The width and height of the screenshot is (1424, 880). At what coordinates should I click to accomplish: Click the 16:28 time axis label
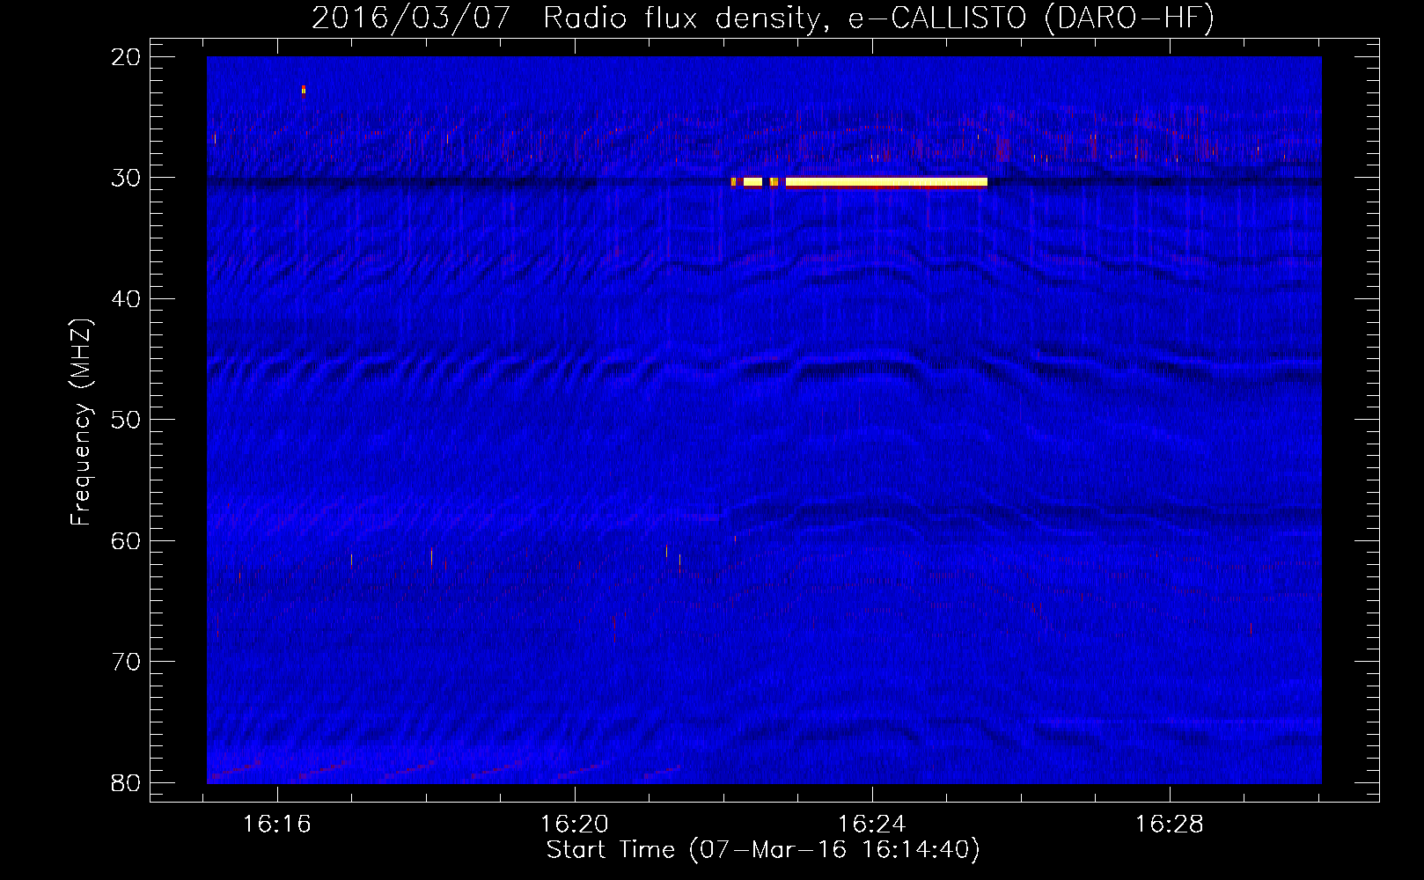1170,825
